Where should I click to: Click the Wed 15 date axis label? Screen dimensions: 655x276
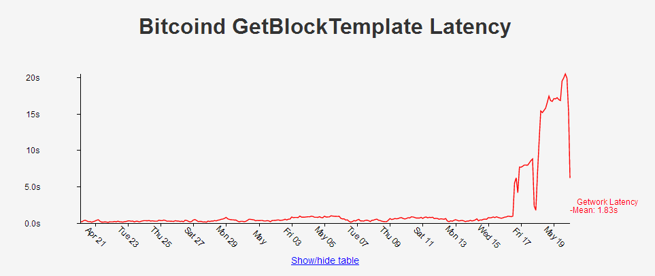point(489,237)
